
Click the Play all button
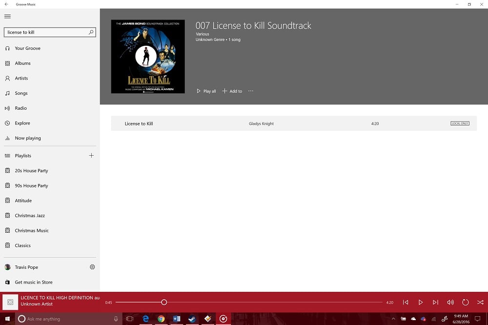[205, 91]
